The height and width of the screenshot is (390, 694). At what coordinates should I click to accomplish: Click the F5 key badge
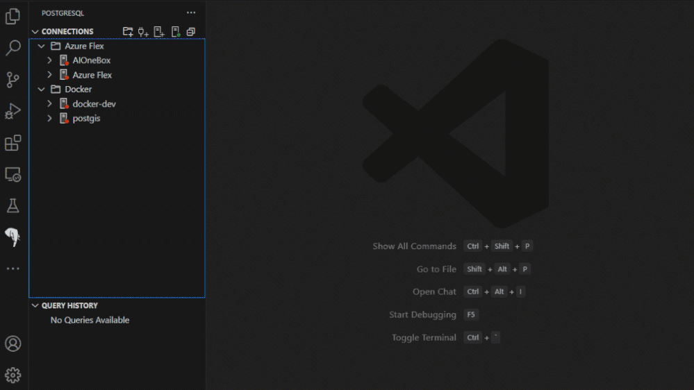click(471, 315)
